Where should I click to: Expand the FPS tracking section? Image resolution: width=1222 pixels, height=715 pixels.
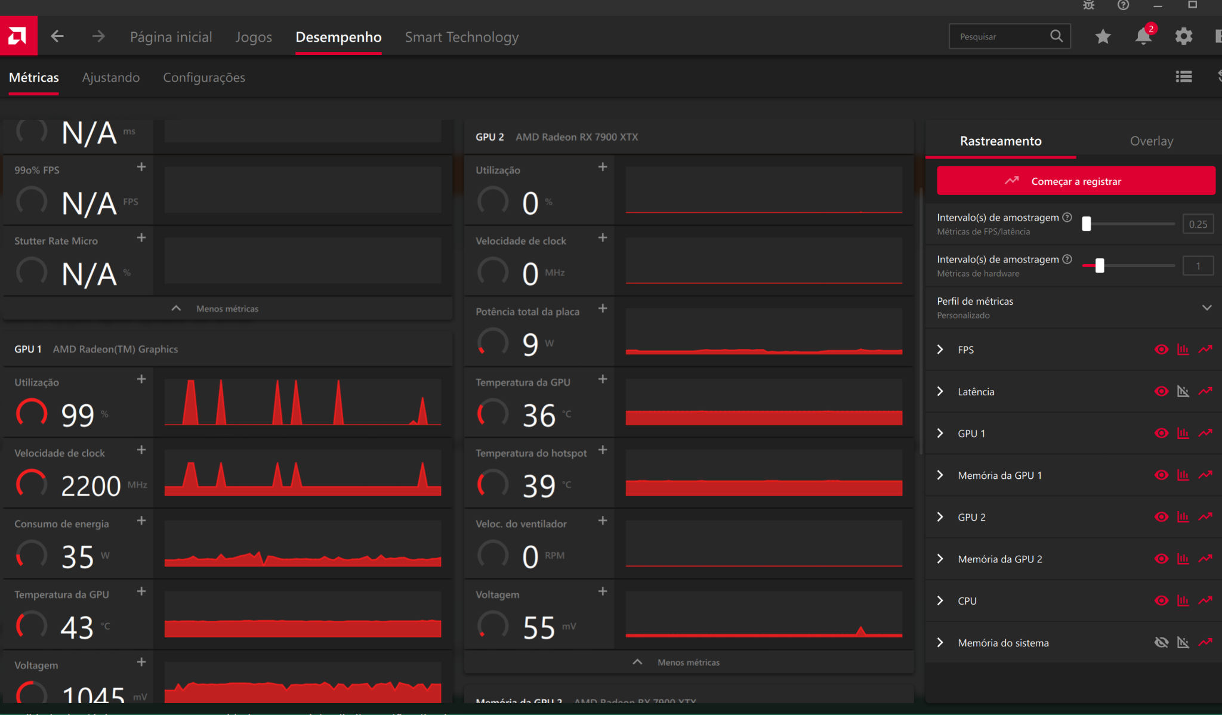tap(940, 349)
